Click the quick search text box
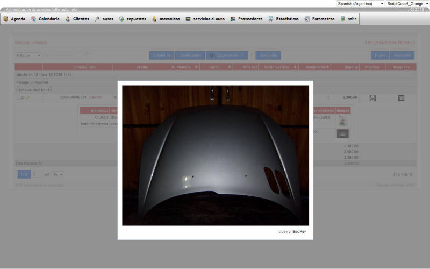This screenshot has height=269, width=430. (63, 55)
